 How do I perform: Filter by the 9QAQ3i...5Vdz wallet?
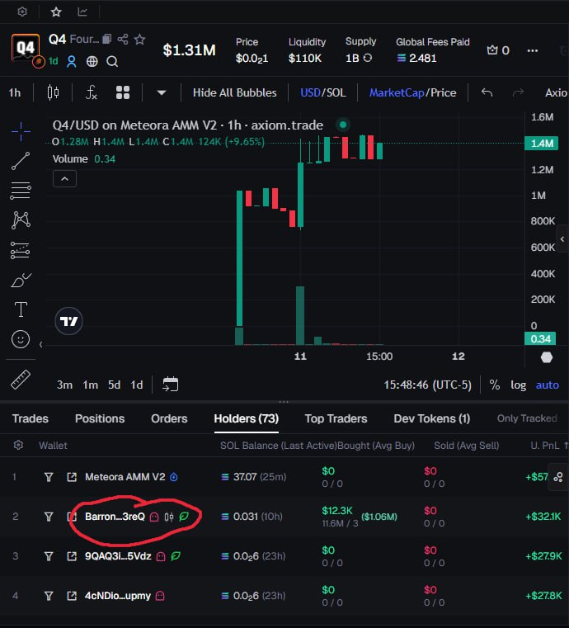(x=49, y=556)
